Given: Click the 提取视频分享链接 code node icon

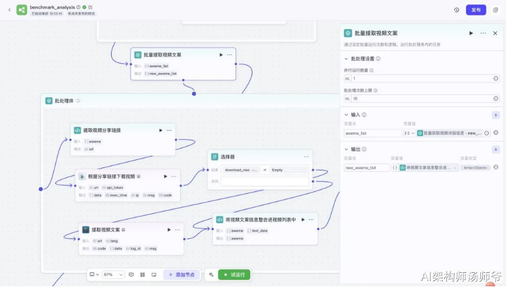Looking at the screenshot, I should (x=77, y=130).
